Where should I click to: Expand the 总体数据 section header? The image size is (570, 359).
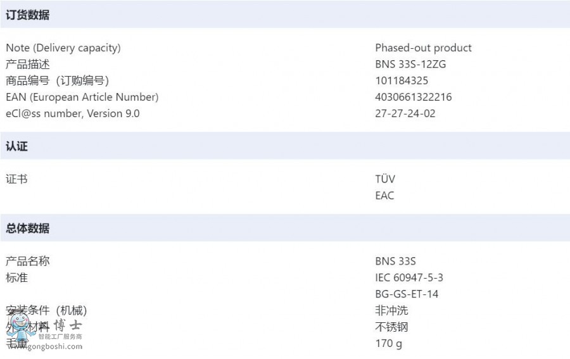[285, 228]
